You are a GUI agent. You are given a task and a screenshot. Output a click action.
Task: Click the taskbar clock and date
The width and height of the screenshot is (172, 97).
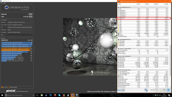(x=164, y=95)
